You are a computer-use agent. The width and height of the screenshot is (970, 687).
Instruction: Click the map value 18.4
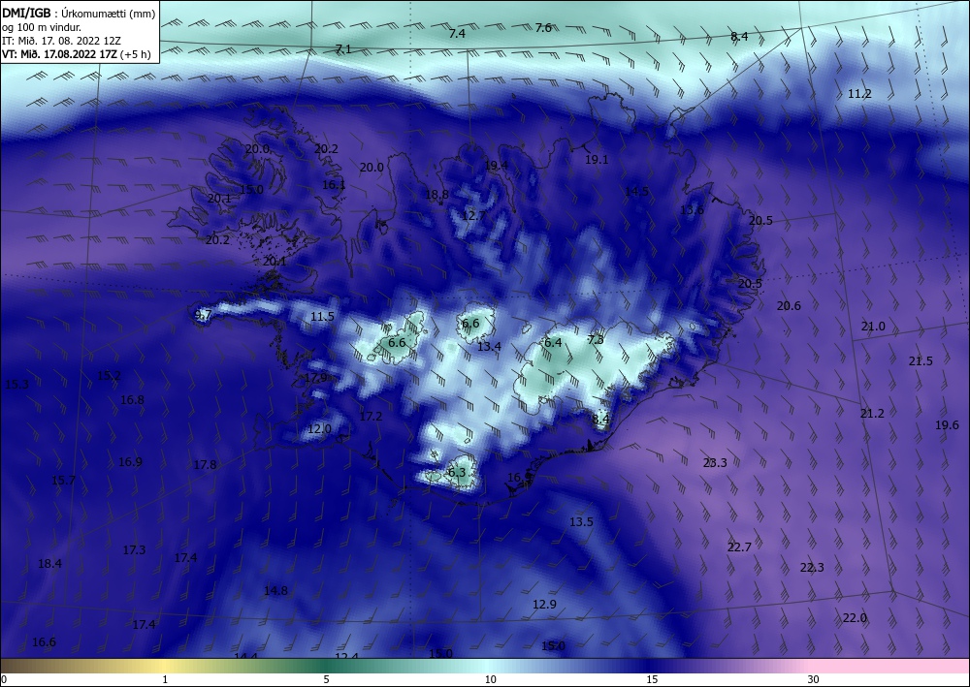[49, 563]
